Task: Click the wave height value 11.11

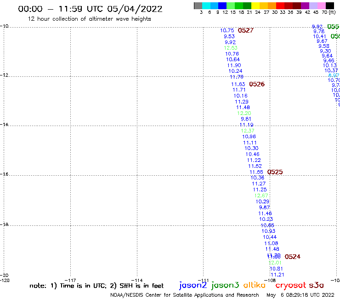Action: coord(250,143)
